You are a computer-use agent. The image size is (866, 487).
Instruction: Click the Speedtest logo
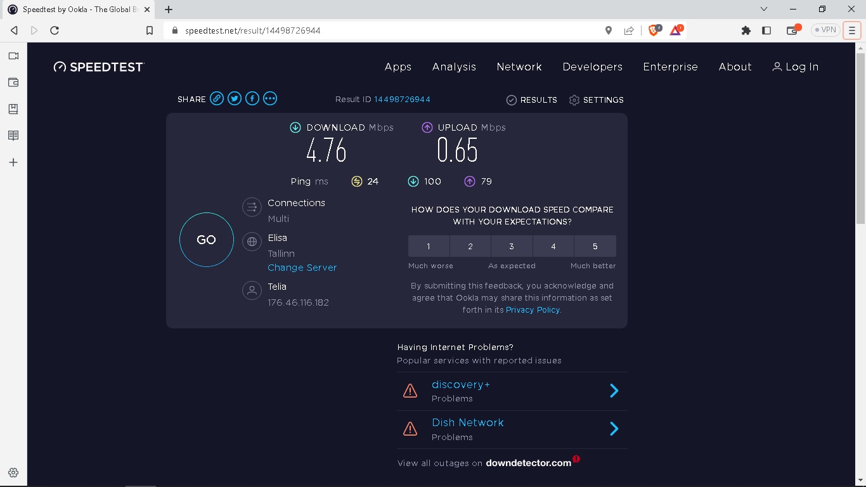(99, 67)
